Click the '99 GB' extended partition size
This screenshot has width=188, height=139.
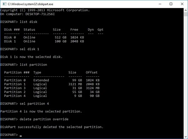(x=77, y=80)
